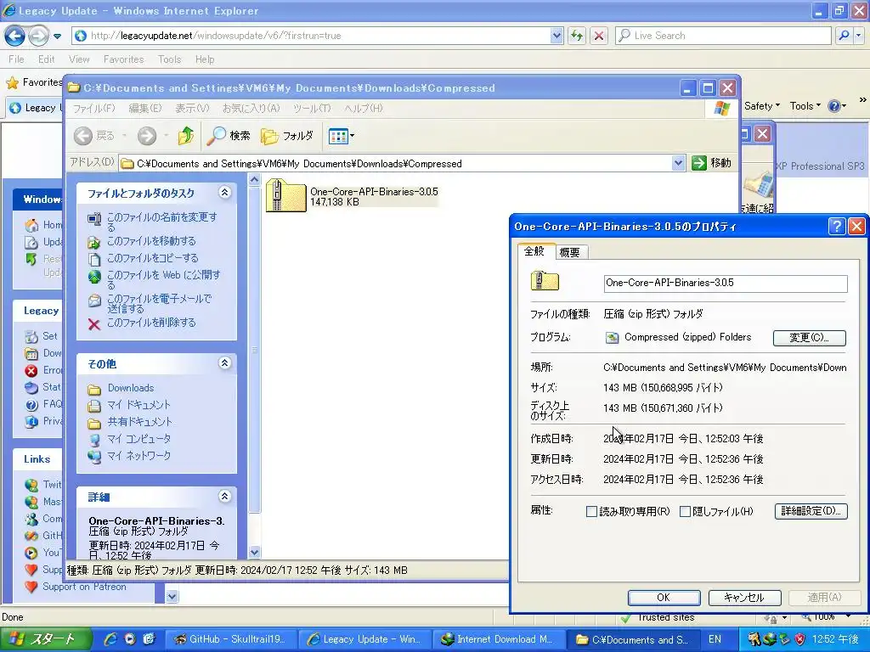Switch to Internet Download Manager taskbar button
The width and height of the screenshot is (870, 652).
(499, 639)
